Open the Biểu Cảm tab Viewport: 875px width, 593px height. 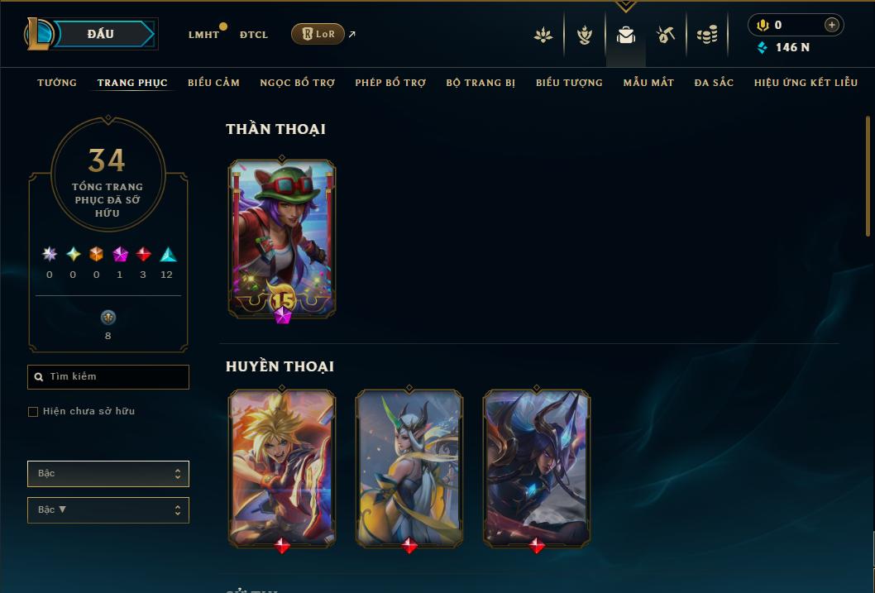(x=213, y=83)
